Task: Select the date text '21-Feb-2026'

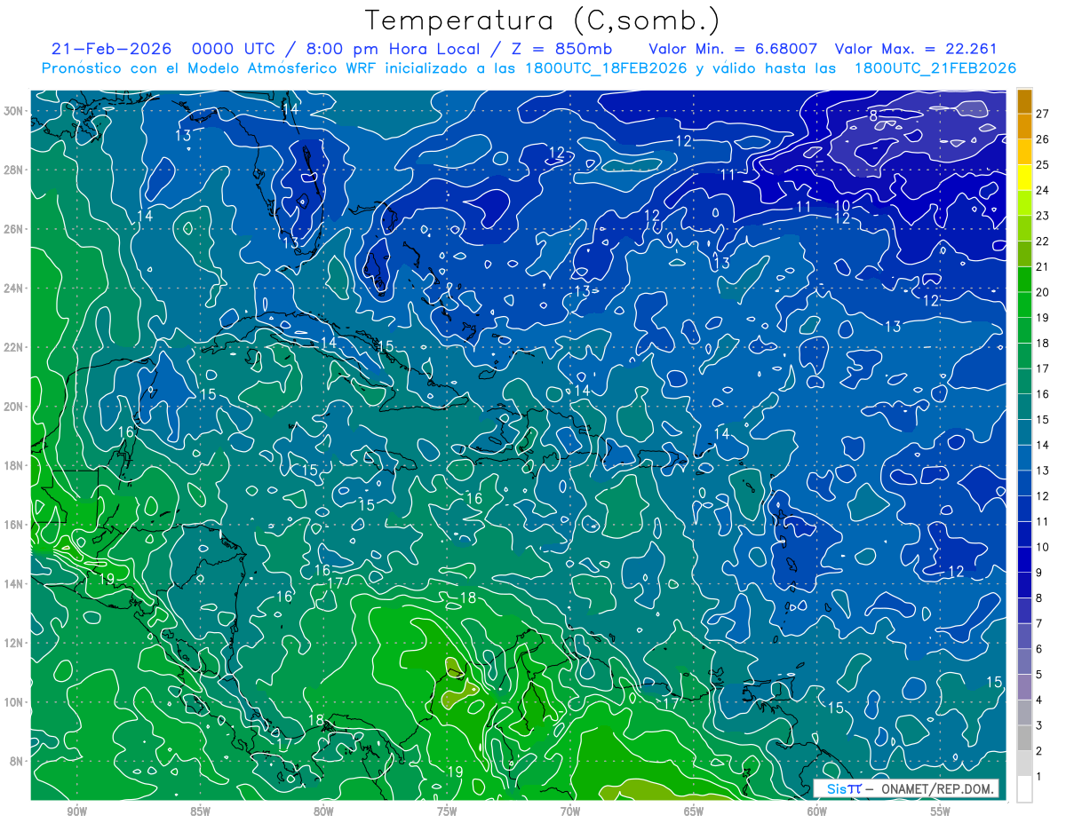Action: [109, 49]
